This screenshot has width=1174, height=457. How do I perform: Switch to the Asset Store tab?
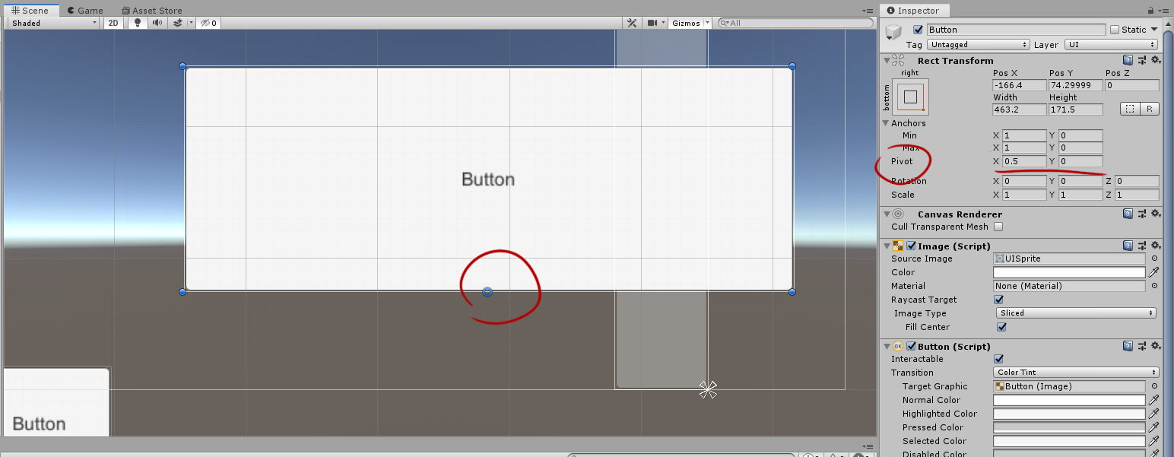pos(151,11)
